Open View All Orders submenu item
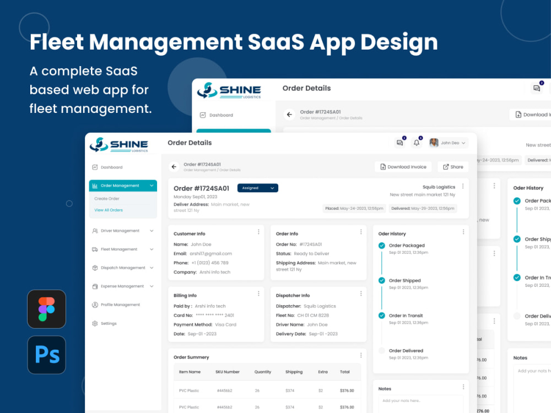The width and height of the screenshot is (551, 413). 109,210
